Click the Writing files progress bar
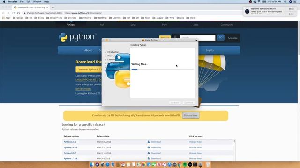This screenshot has height=168, width=300. point(163,70)
